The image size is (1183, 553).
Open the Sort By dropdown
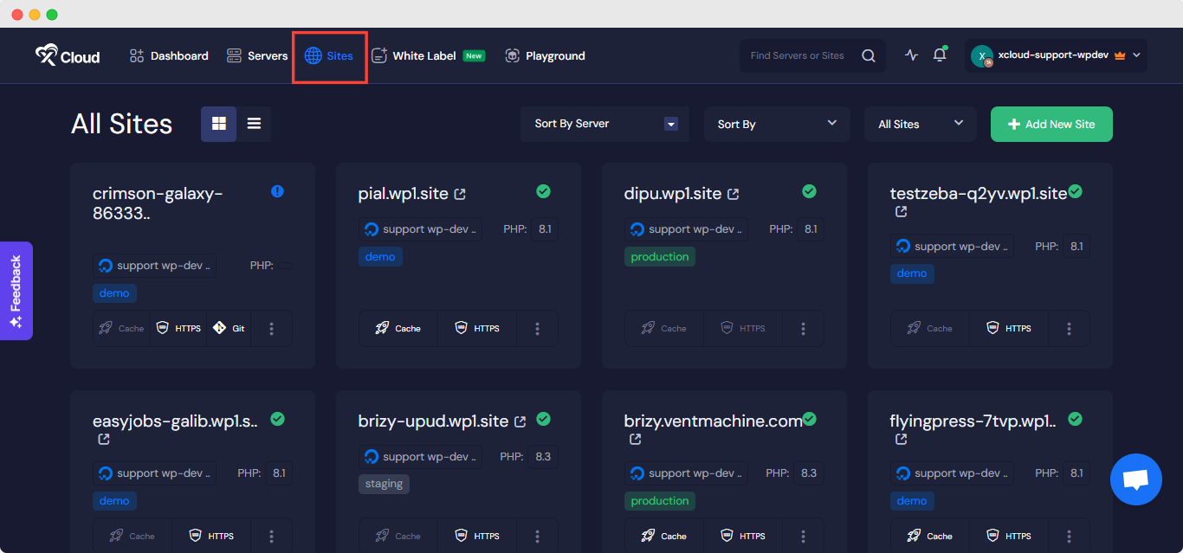776,124
